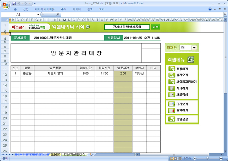Go to next sheet navigation arrow
Viewport: 228px width, 161px height.
pos(9,154)
